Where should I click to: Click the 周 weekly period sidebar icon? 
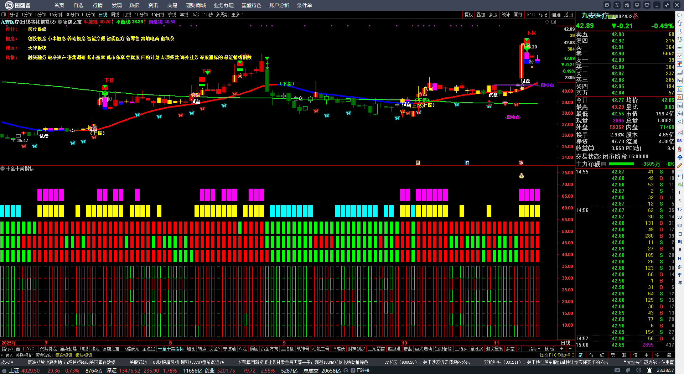pyautogui.click(x=680, y=242)
